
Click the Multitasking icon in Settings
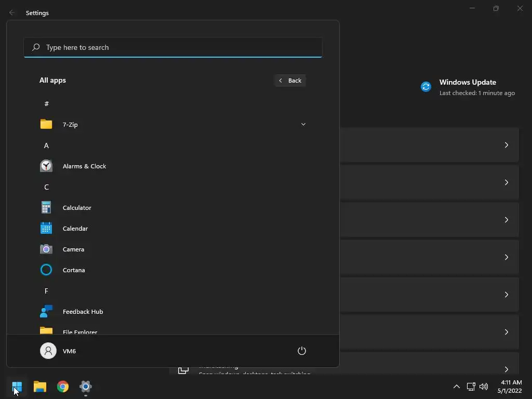(x=183, y=370)
